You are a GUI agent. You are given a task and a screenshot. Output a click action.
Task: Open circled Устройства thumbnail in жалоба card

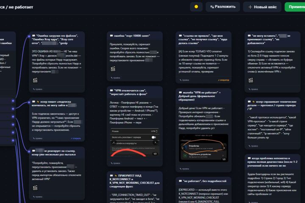pos(203,148)
